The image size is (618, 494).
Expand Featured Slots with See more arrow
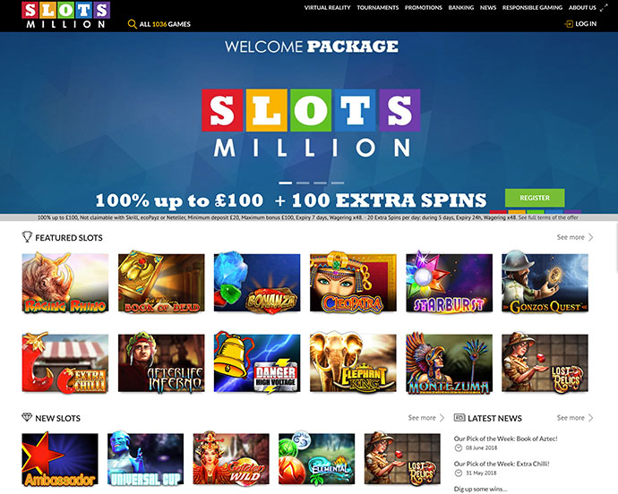591,237
